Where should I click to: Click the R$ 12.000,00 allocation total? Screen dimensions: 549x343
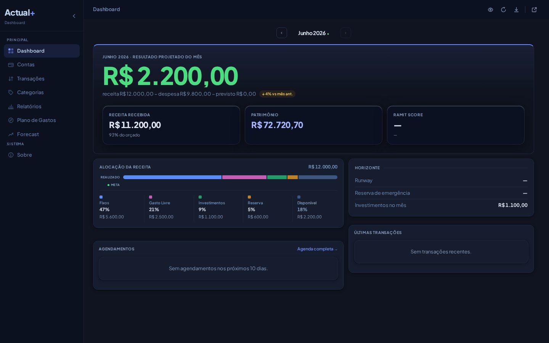[x=323, y=167]
